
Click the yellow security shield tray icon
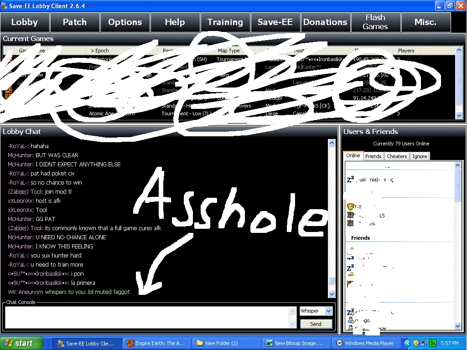(x=416, y=343)
